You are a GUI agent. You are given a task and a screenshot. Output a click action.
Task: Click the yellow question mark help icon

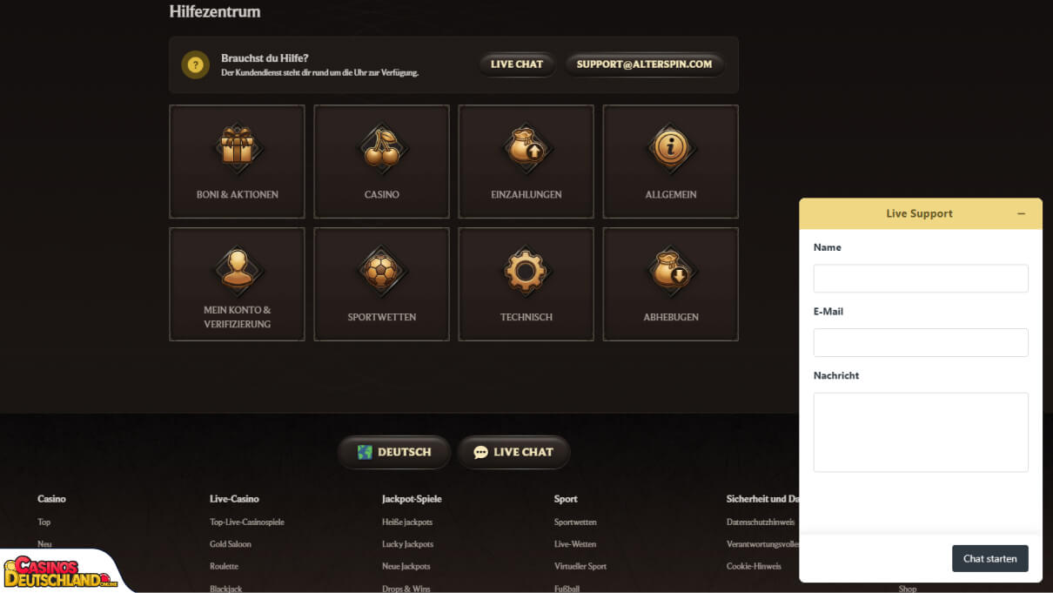pyautogui.click(x=195, y=64)
